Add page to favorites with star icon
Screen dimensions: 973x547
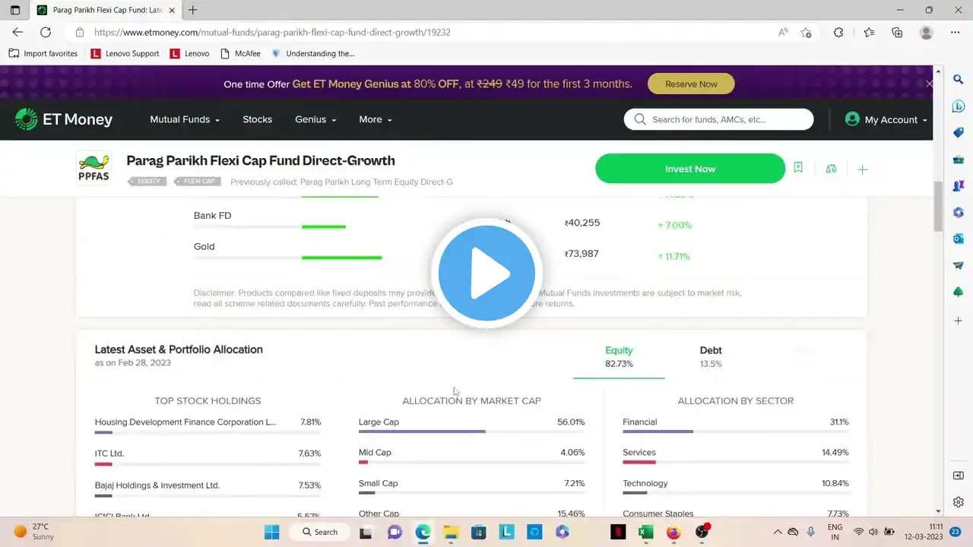[806, 33]
